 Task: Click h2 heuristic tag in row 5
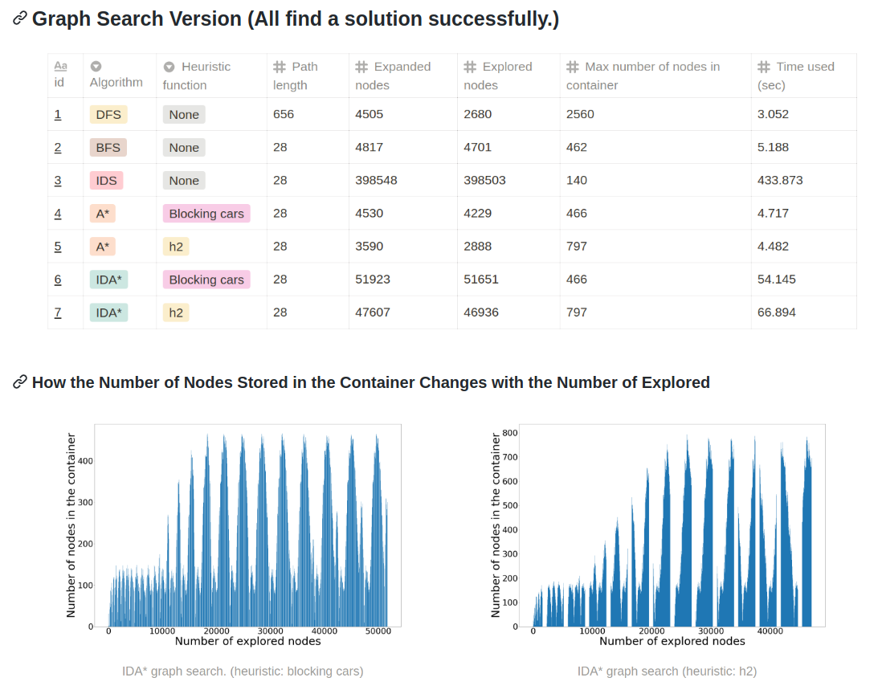[x=176, y=247]
